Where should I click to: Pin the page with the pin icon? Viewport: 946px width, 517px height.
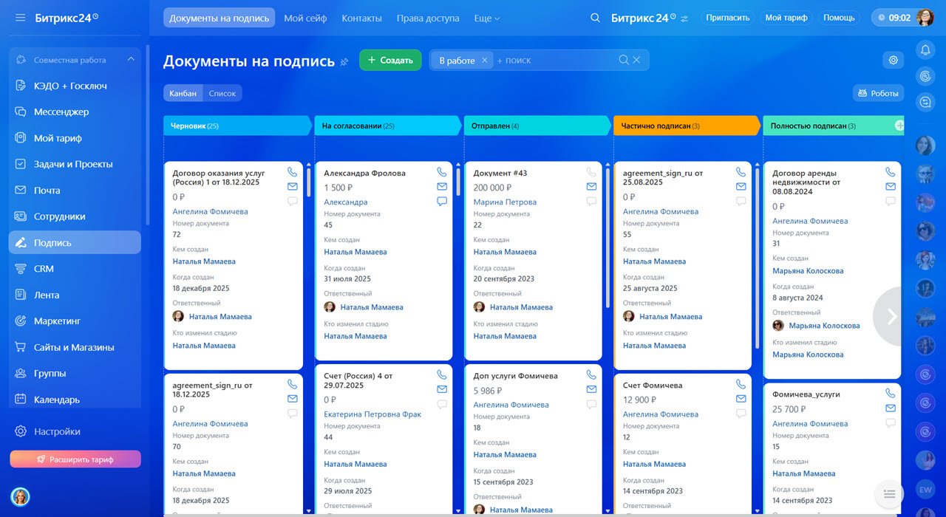point(344,62)
